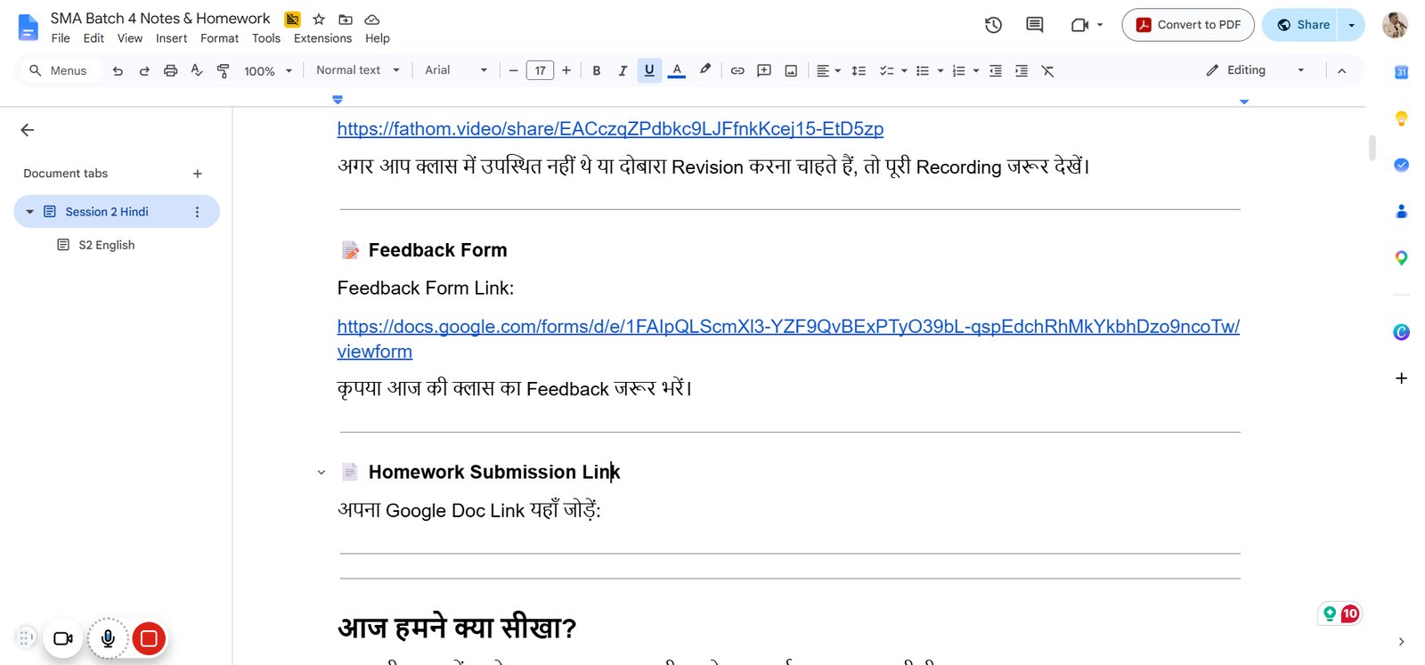Activate the paint format tool

[224, 70]
